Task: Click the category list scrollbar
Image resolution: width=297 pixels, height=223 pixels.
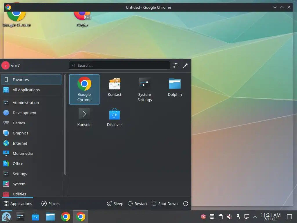Action: (x=65, y=125)
